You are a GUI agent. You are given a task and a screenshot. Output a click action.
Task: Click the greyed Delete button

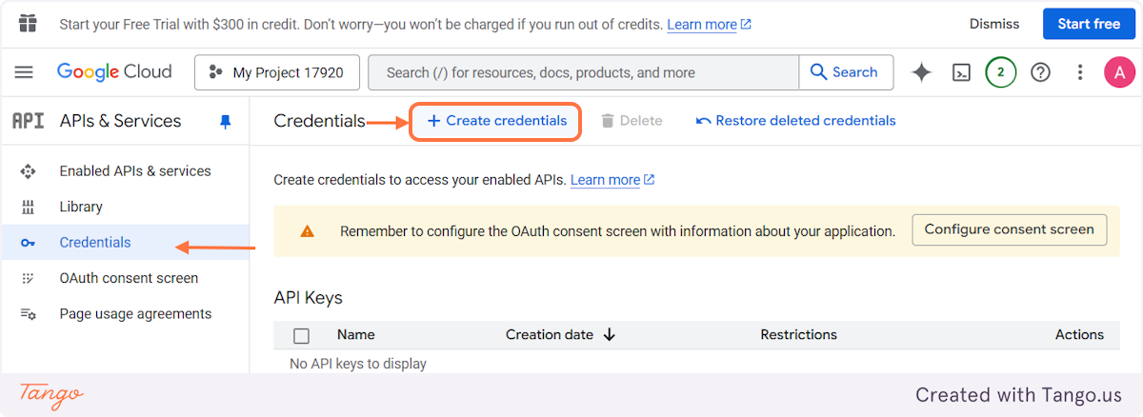632,121
